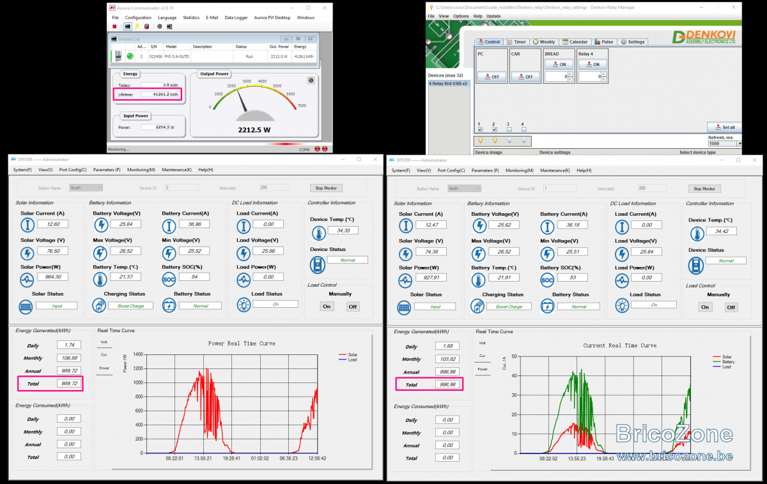Click the Total energy generated field in North window
Viewport: 767px width, 484px height.
click(x=446, y=384)
